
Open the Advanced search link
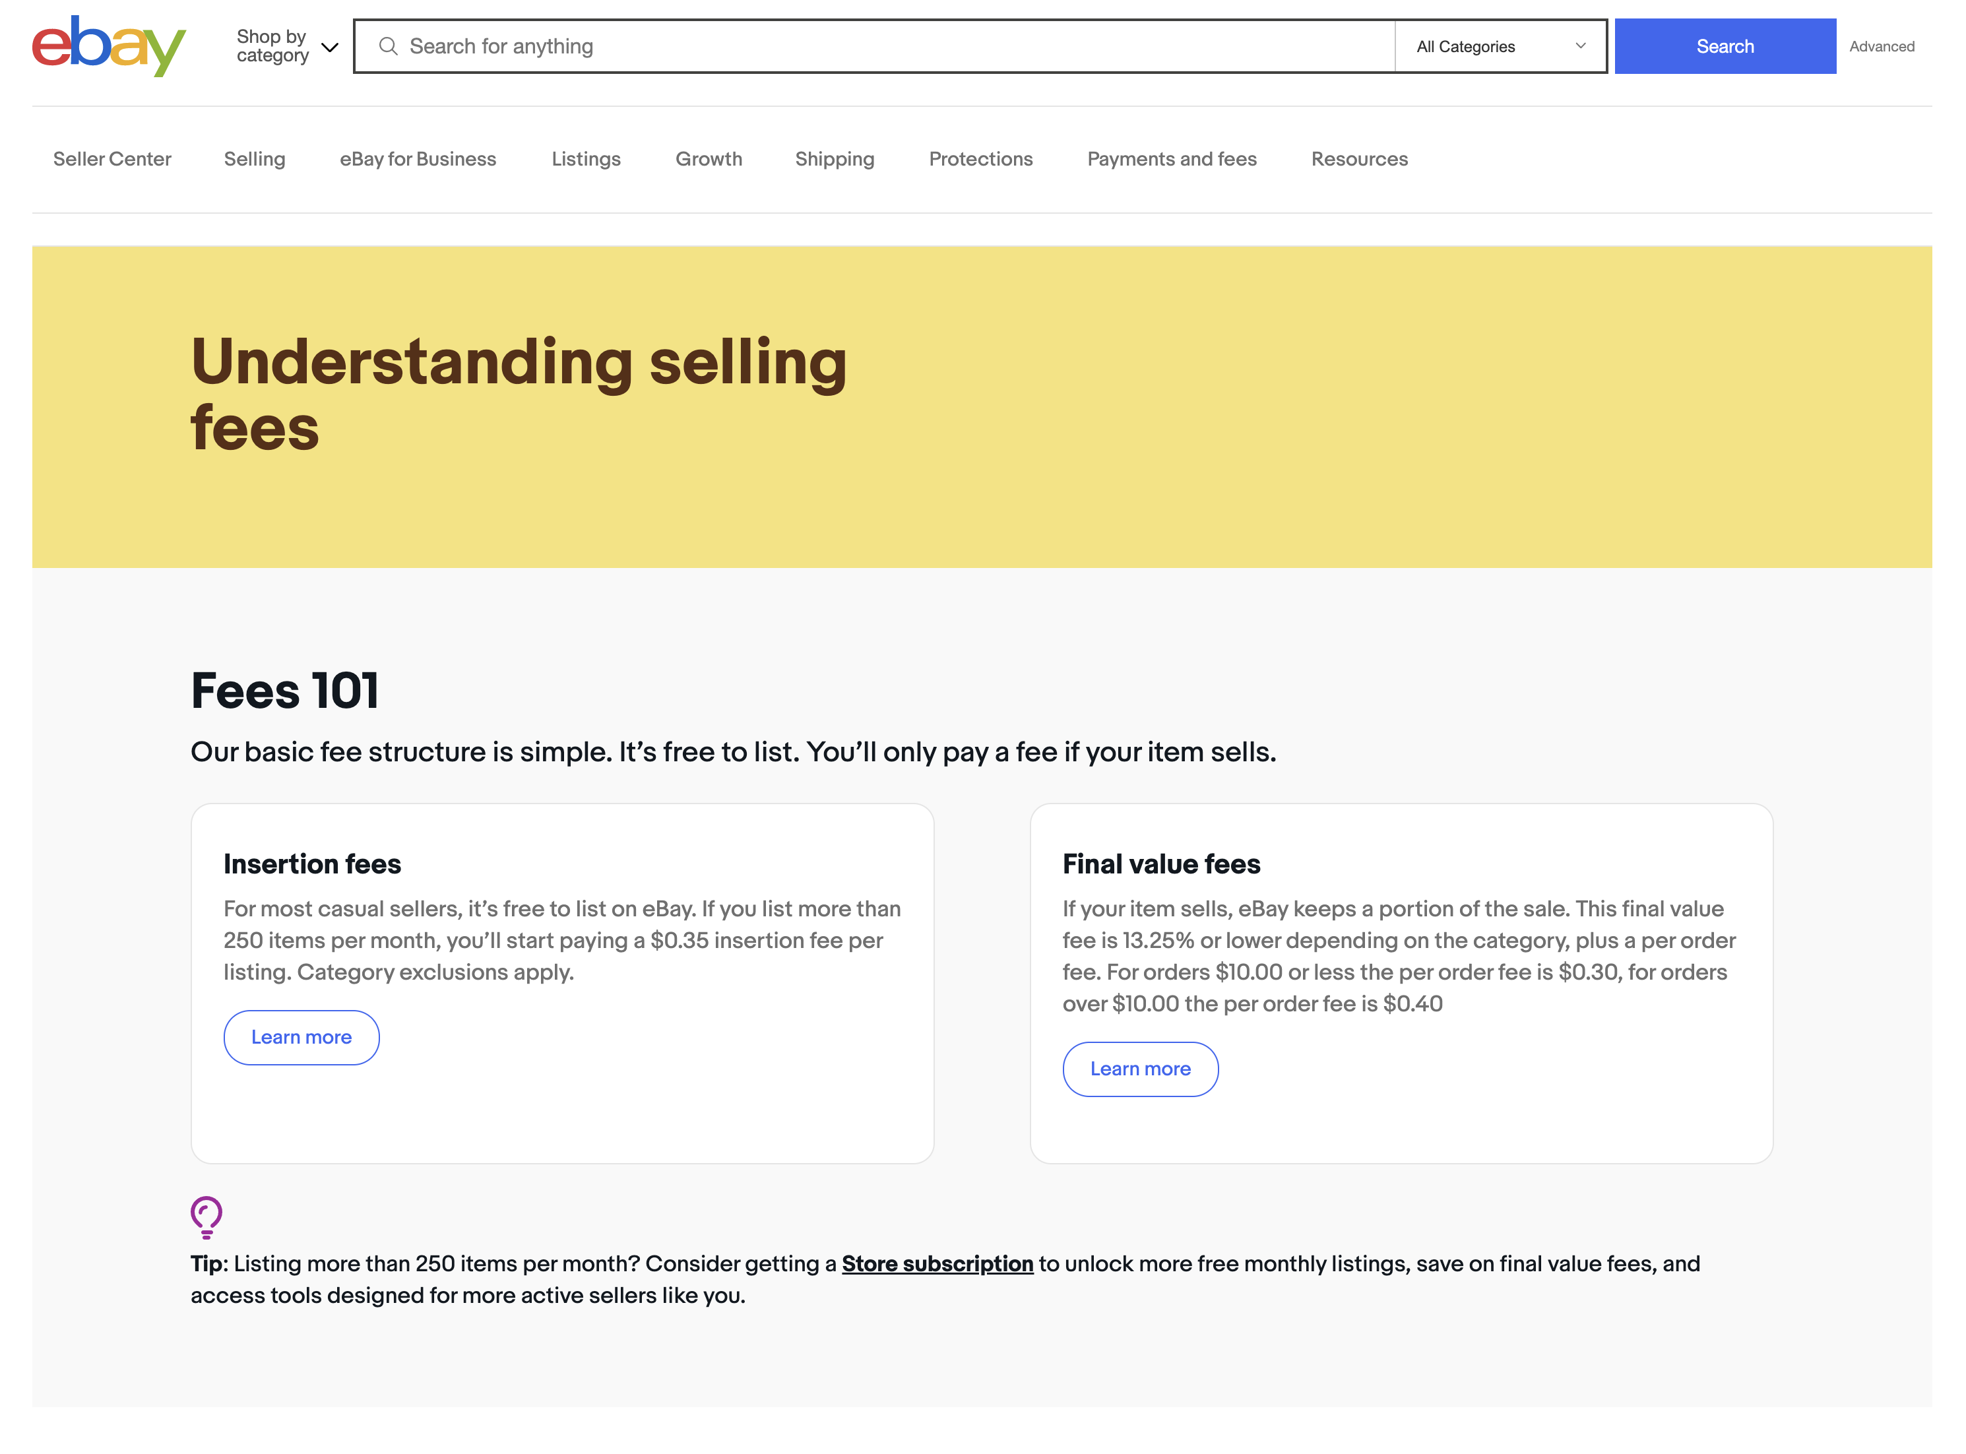(x=1882, y=47)
